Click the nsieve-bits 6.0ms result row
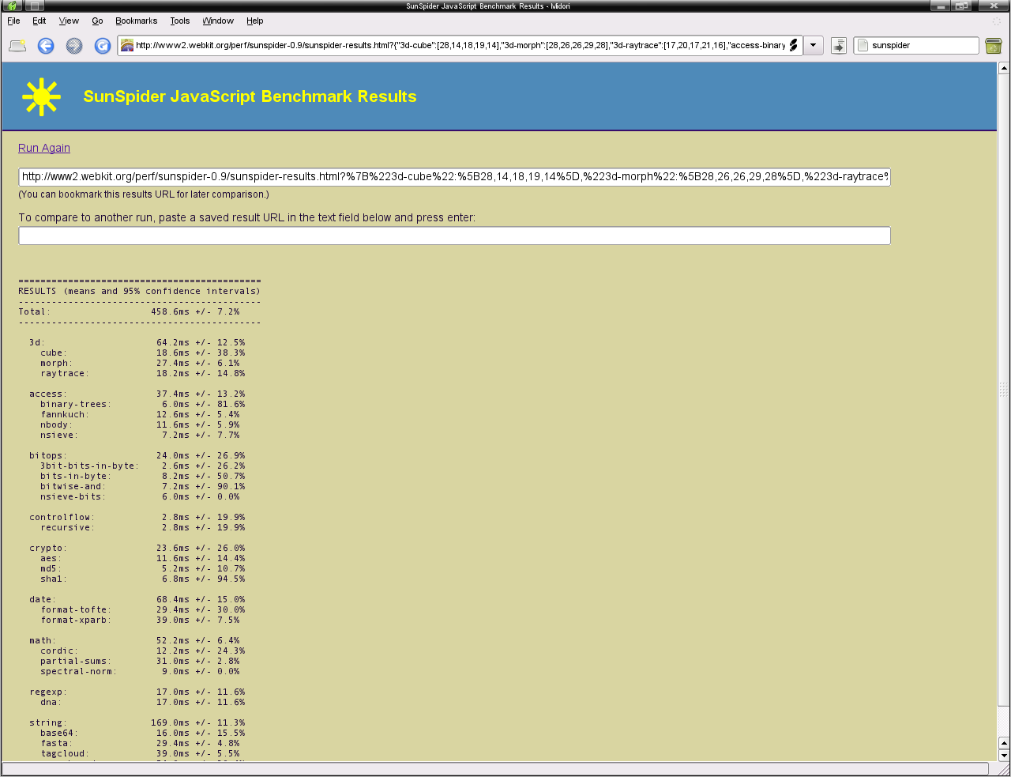 click(x=140, y=496)
